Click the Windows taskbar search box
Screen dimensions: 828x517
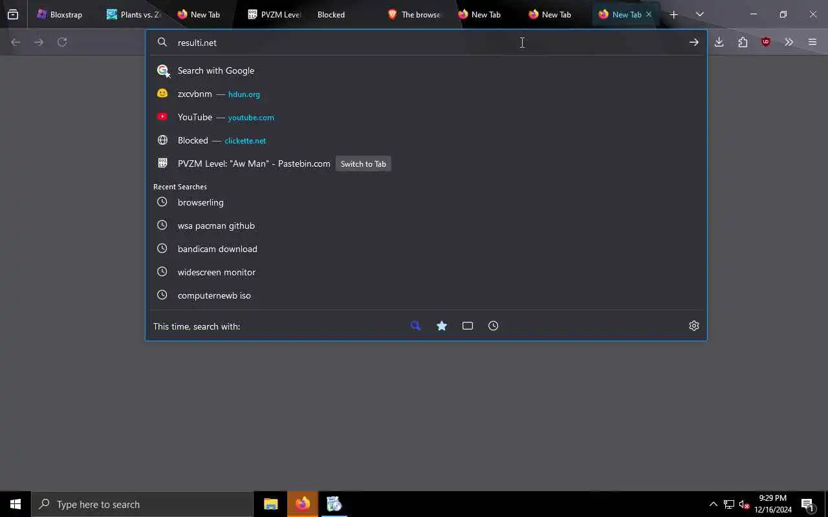tap(142, 504)
